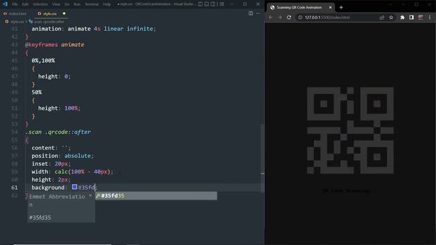Open the Help menu in VS Code
The image size is (436, 245).
click(x=107, y=4)
